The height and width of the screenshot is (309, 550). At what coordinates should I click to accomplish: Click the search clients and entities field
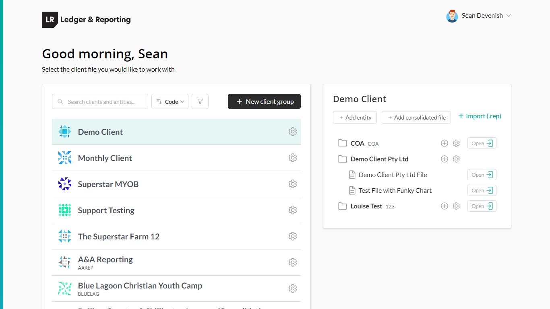tap(102, 102)
